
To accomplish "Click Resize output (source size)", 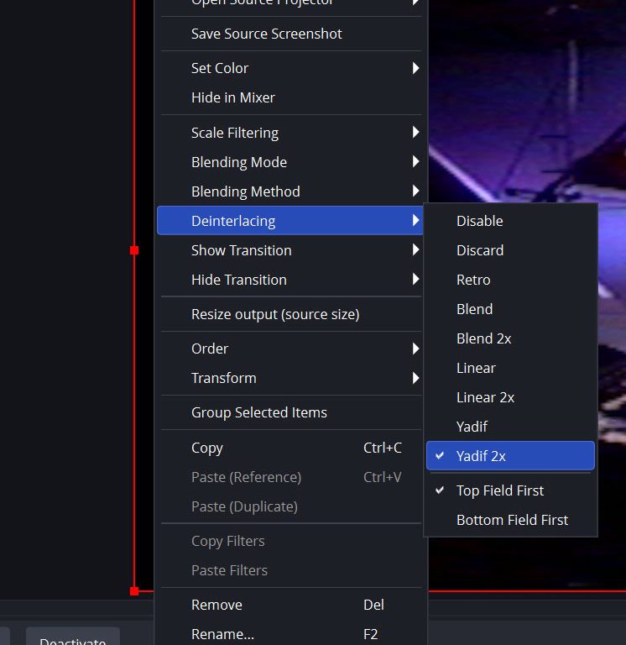I will [274, 314].
